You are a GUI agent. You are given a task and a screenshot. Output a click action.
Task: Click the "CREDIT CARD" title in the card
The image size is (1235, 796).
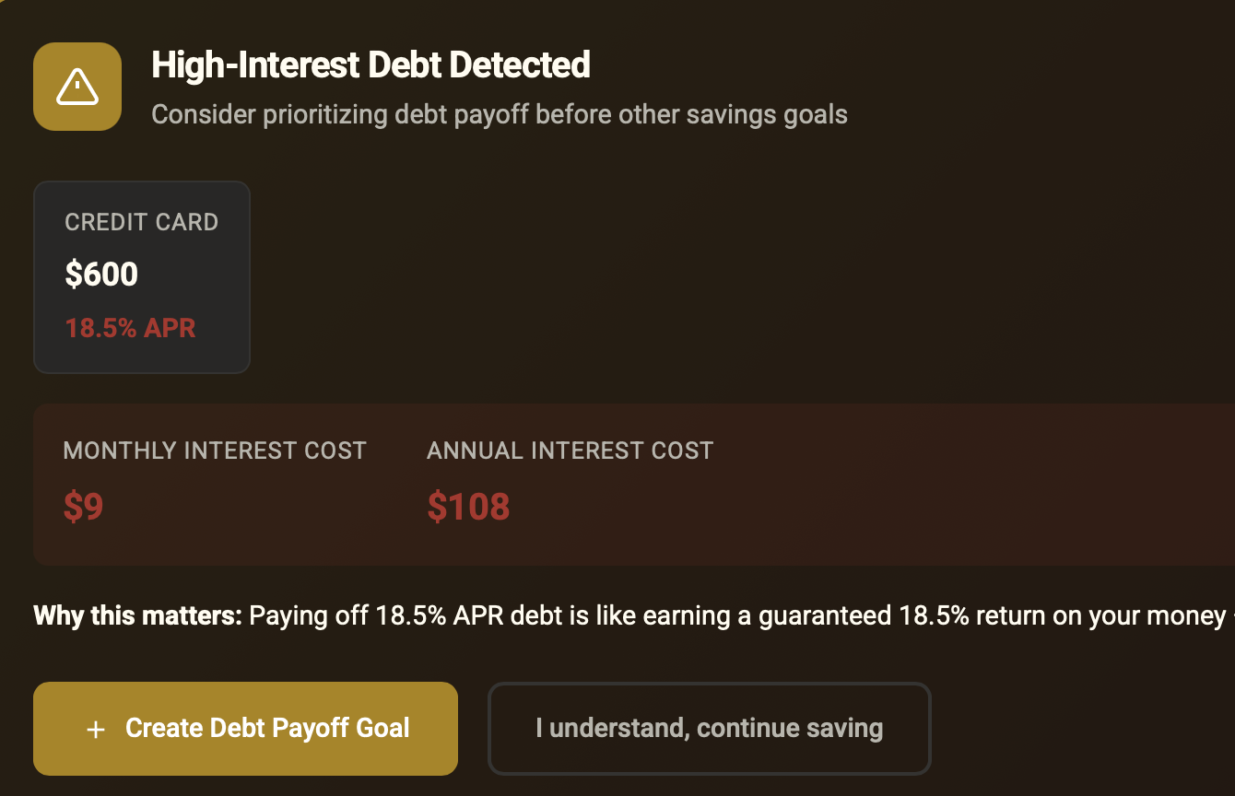(142, 222)
